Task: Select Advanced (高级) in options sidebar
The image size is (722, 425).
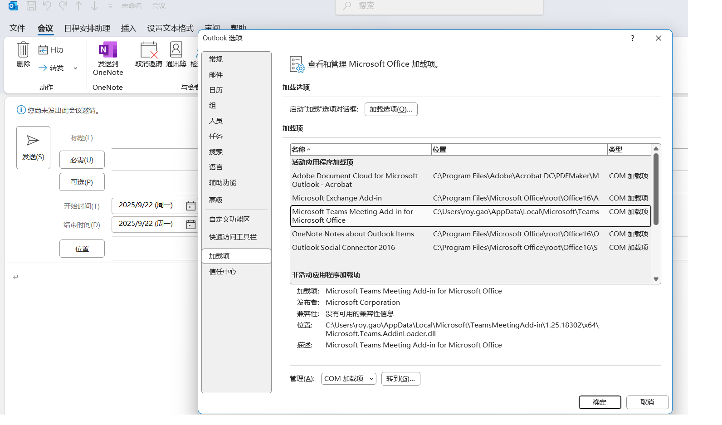Action: (216, 200)
